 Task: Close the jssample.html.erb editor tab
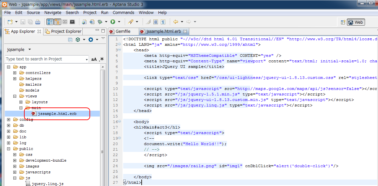click(x=185, y=31)
